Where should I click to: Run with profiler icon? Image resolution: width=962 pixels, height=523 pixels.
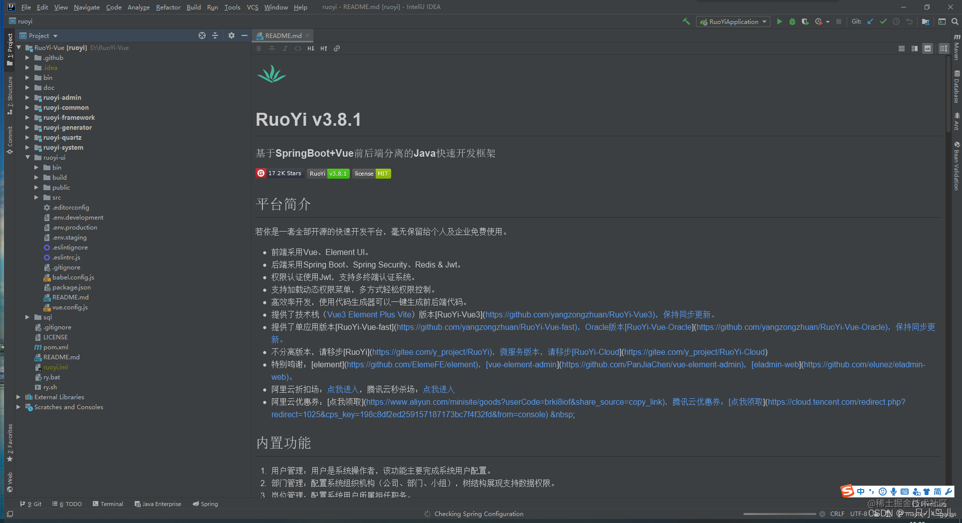818,21
